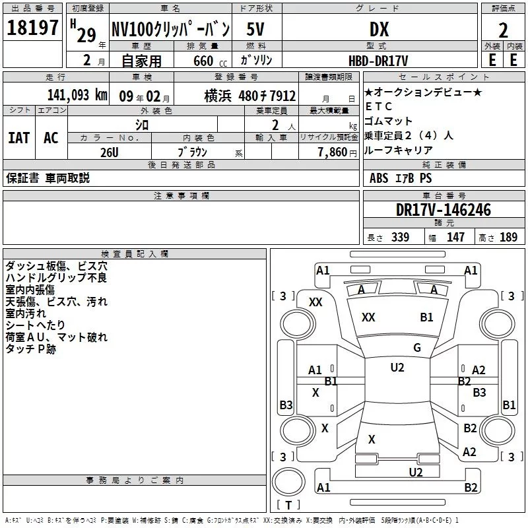Click the displacement value 660 cc
This screenshot has width=528, height=528.
[x=210, y=61]
